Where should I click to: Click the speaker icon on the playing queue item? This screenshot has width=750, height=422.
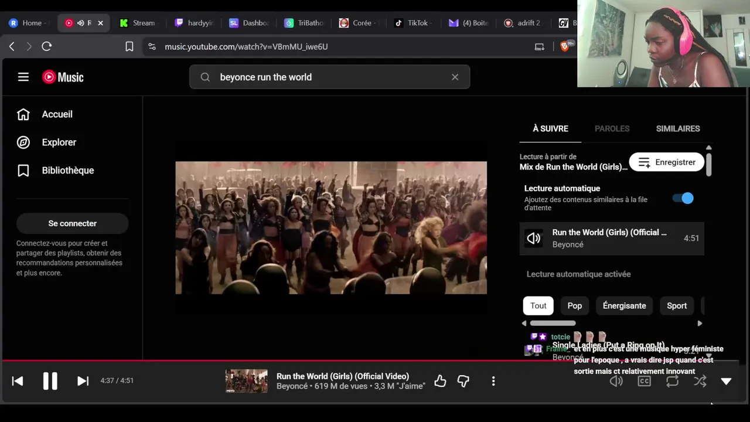(534, 239)
